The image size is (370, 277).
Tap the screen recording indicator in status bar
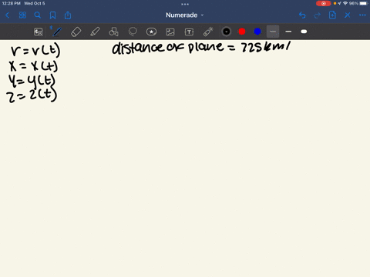324,3
